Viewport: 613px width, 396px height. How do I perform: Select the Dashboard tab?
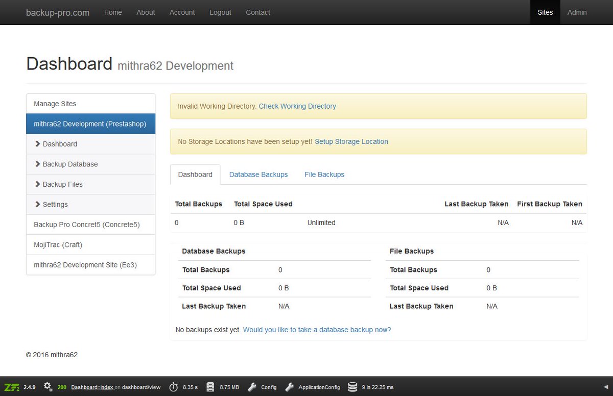click(195, 175)
